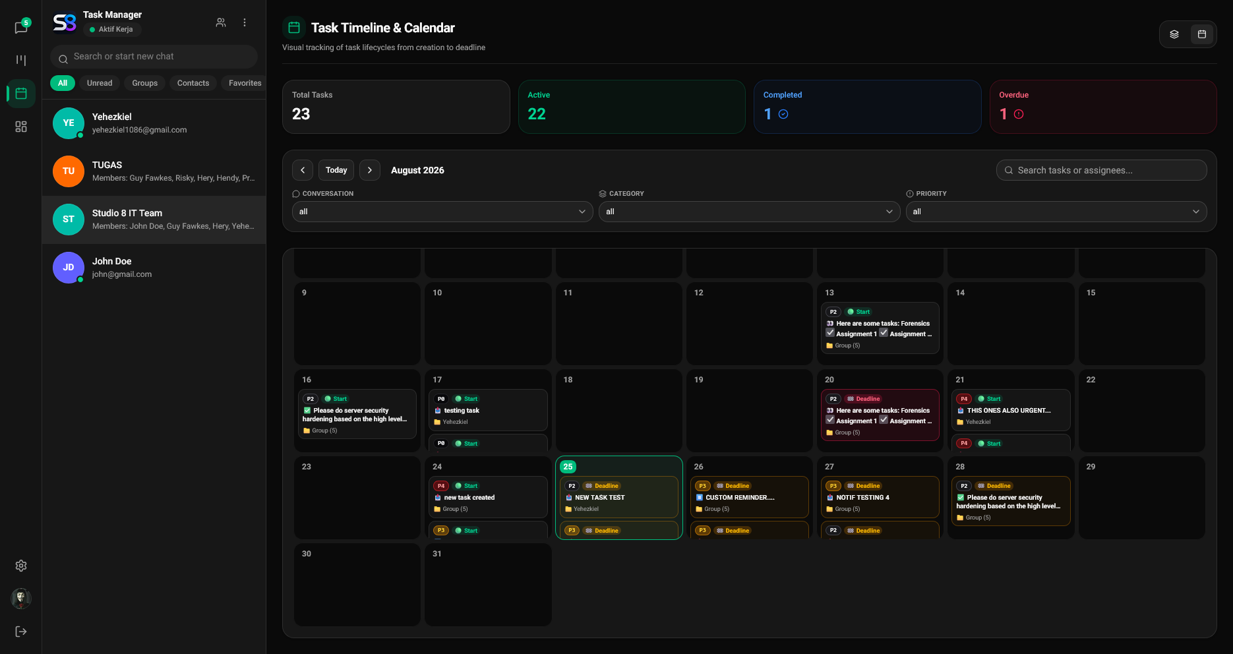Open the Yehezkiel conversation
This screenshot has height=654, width=1233.
(154, 123)
